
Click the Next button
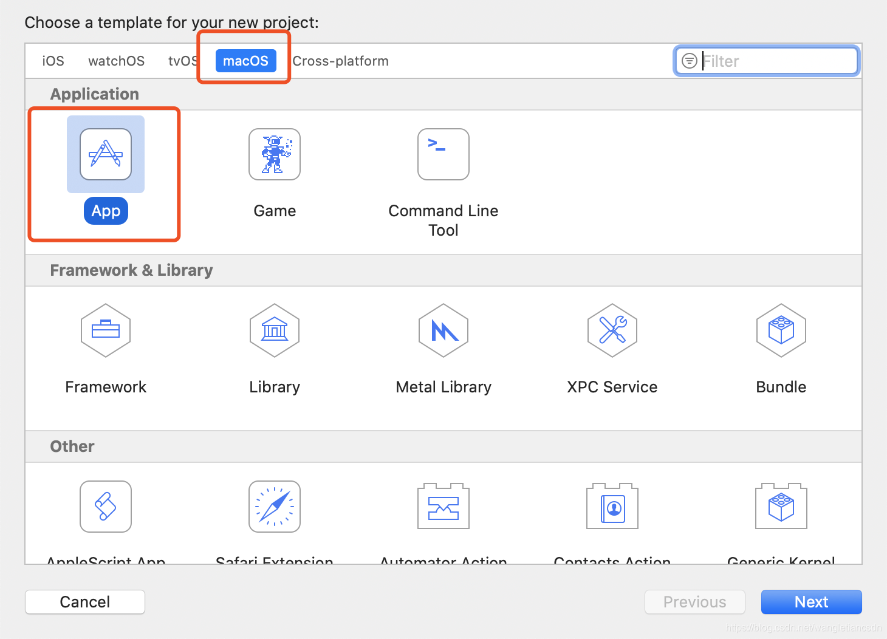(x=811, y=602)
